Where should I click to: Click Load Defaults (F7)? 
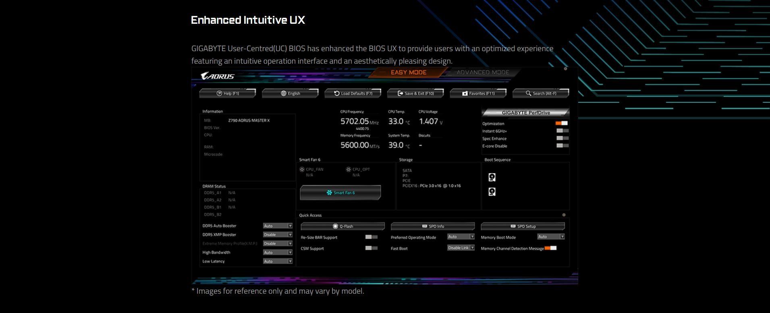pos(353,93)
